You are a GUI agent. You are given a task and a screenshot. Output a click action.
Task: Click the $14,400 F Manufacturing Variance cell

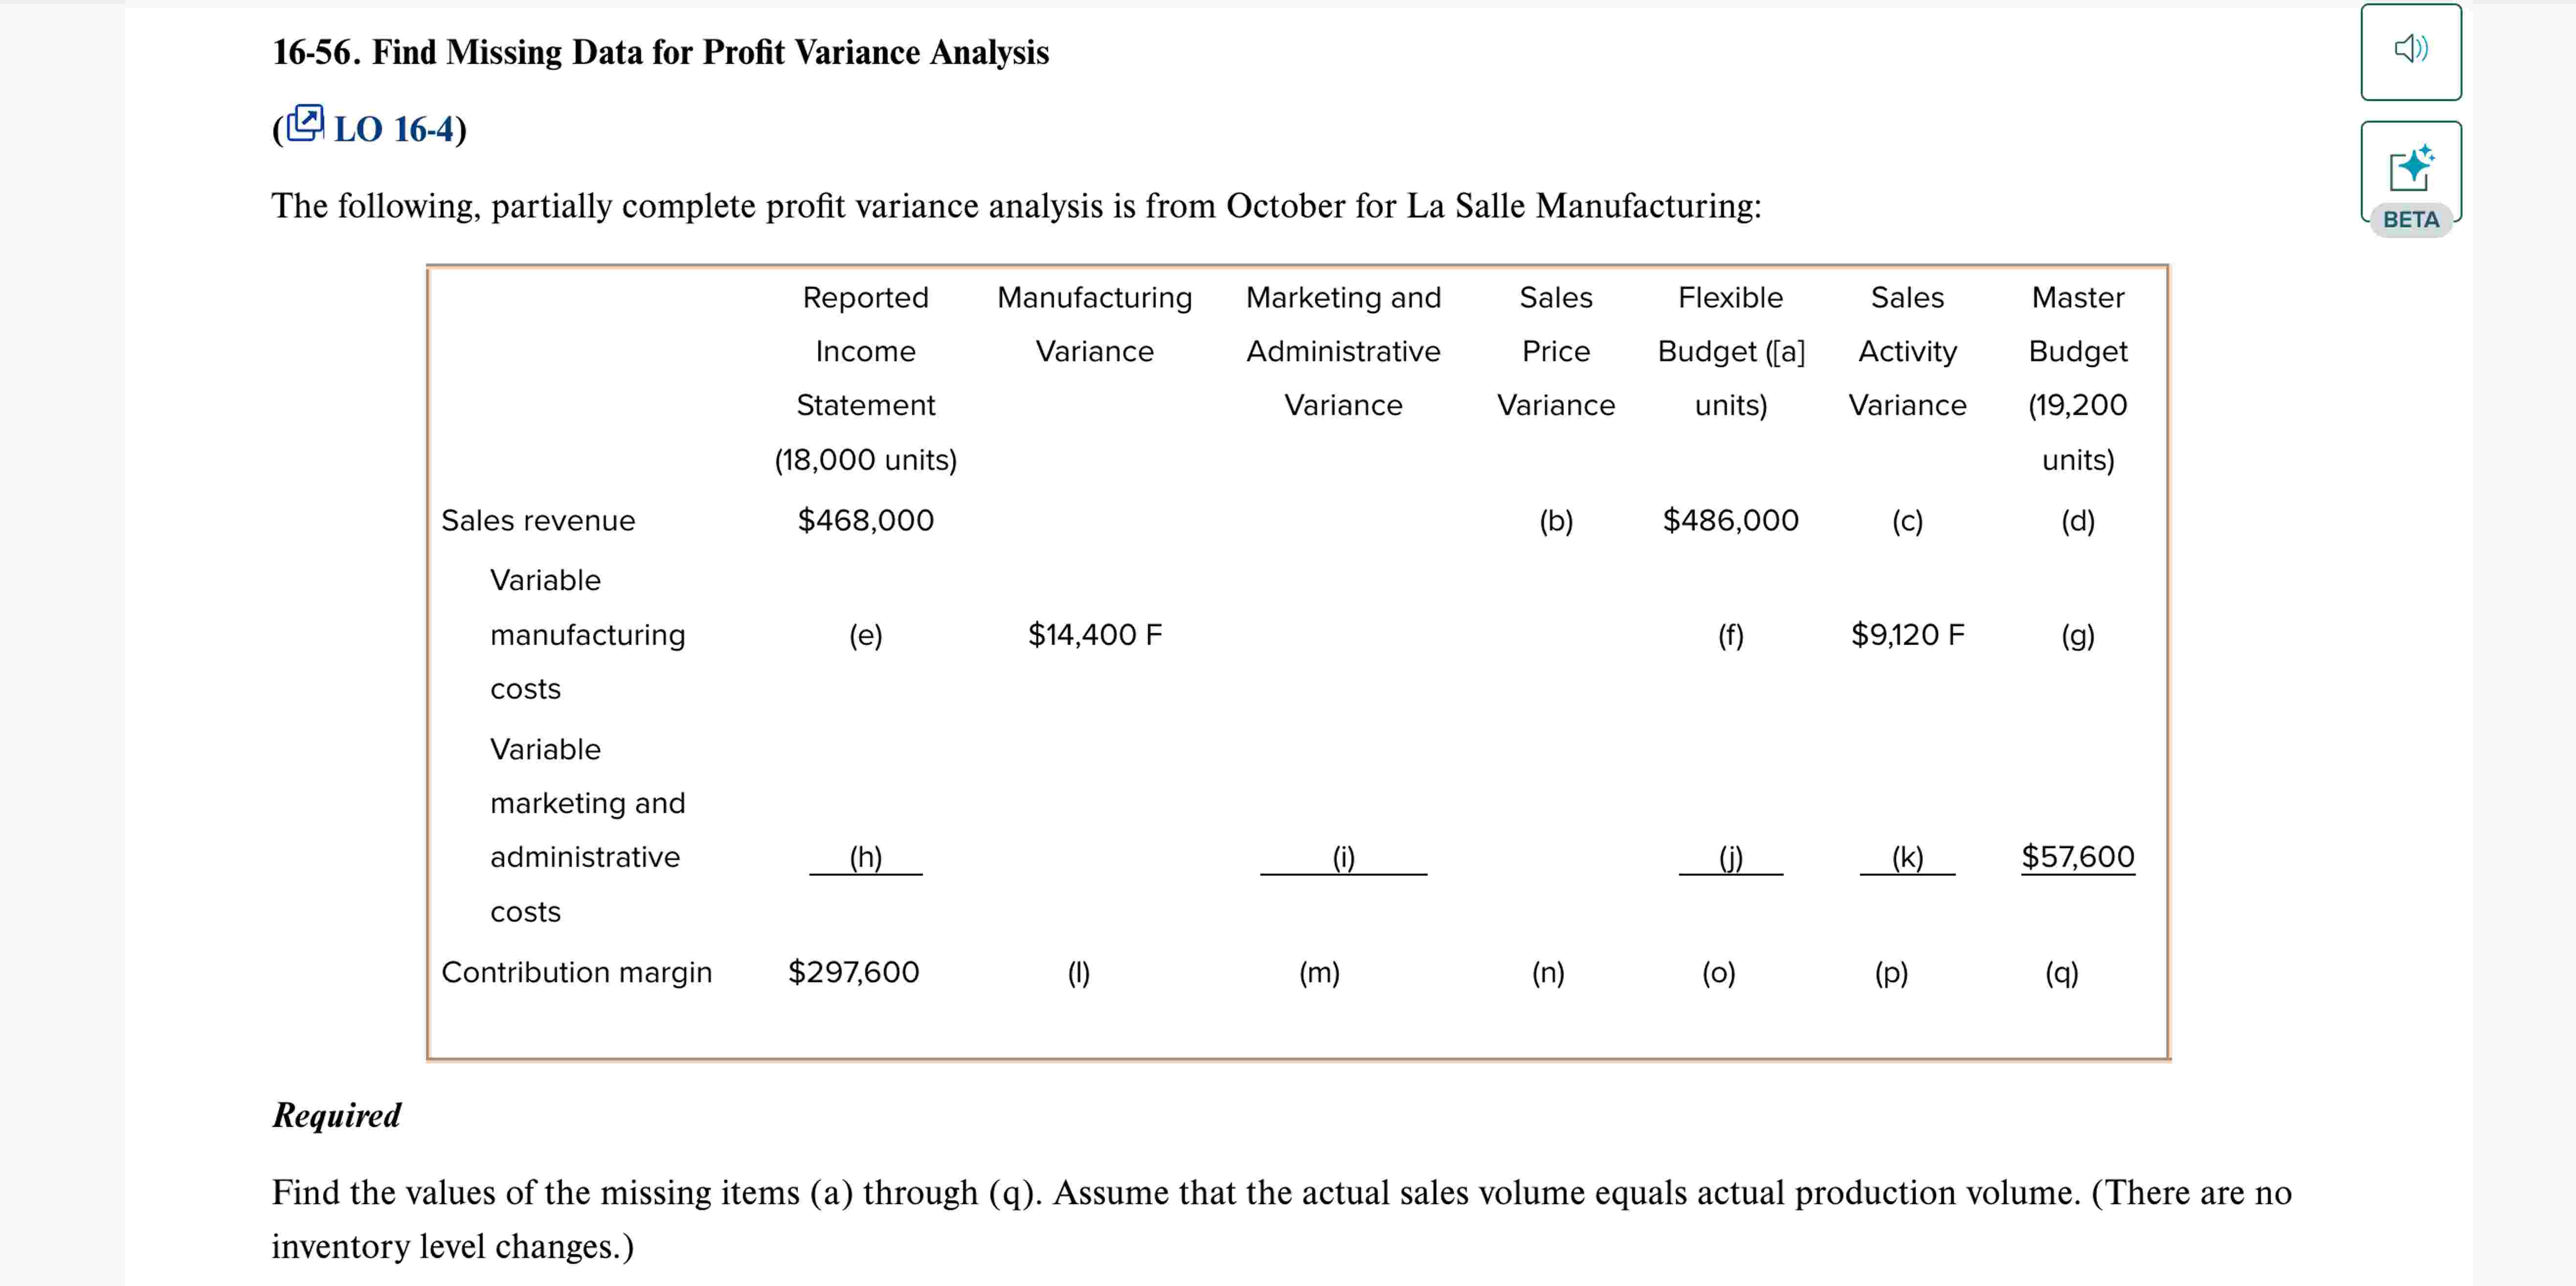(1095, 634)
